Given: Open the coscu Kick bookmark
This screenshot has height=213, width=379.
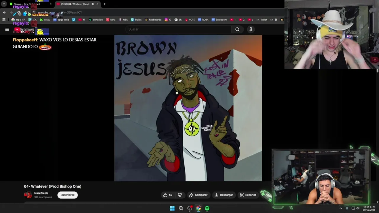Looking at the screenshot, I should click(x=45, y=20).
